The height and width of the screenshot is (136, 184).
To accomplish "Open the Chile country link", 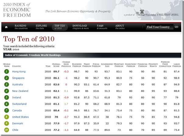I will [15, 130].
